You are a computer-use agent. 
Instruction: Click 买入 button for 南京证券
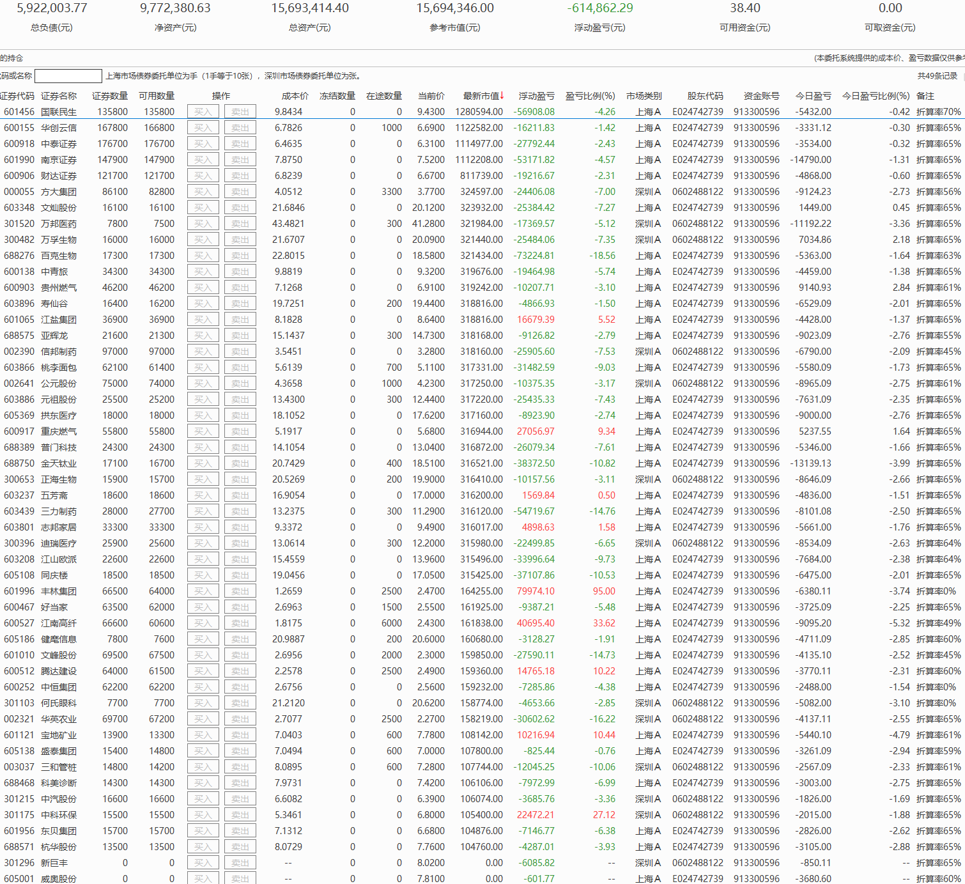pyautogui.click(x=203, y=160)
